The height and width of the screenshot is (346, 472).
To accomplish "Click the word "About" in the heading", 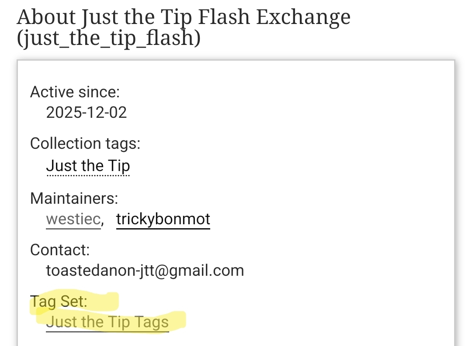I will click(46, 17).
